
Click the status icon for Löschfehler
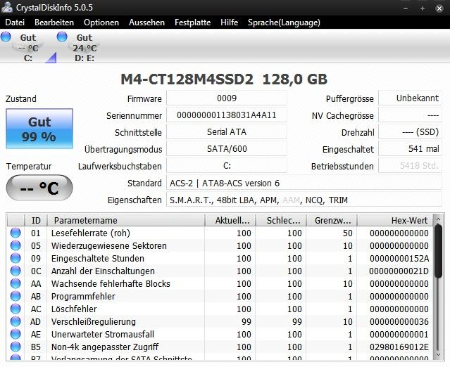15,309
